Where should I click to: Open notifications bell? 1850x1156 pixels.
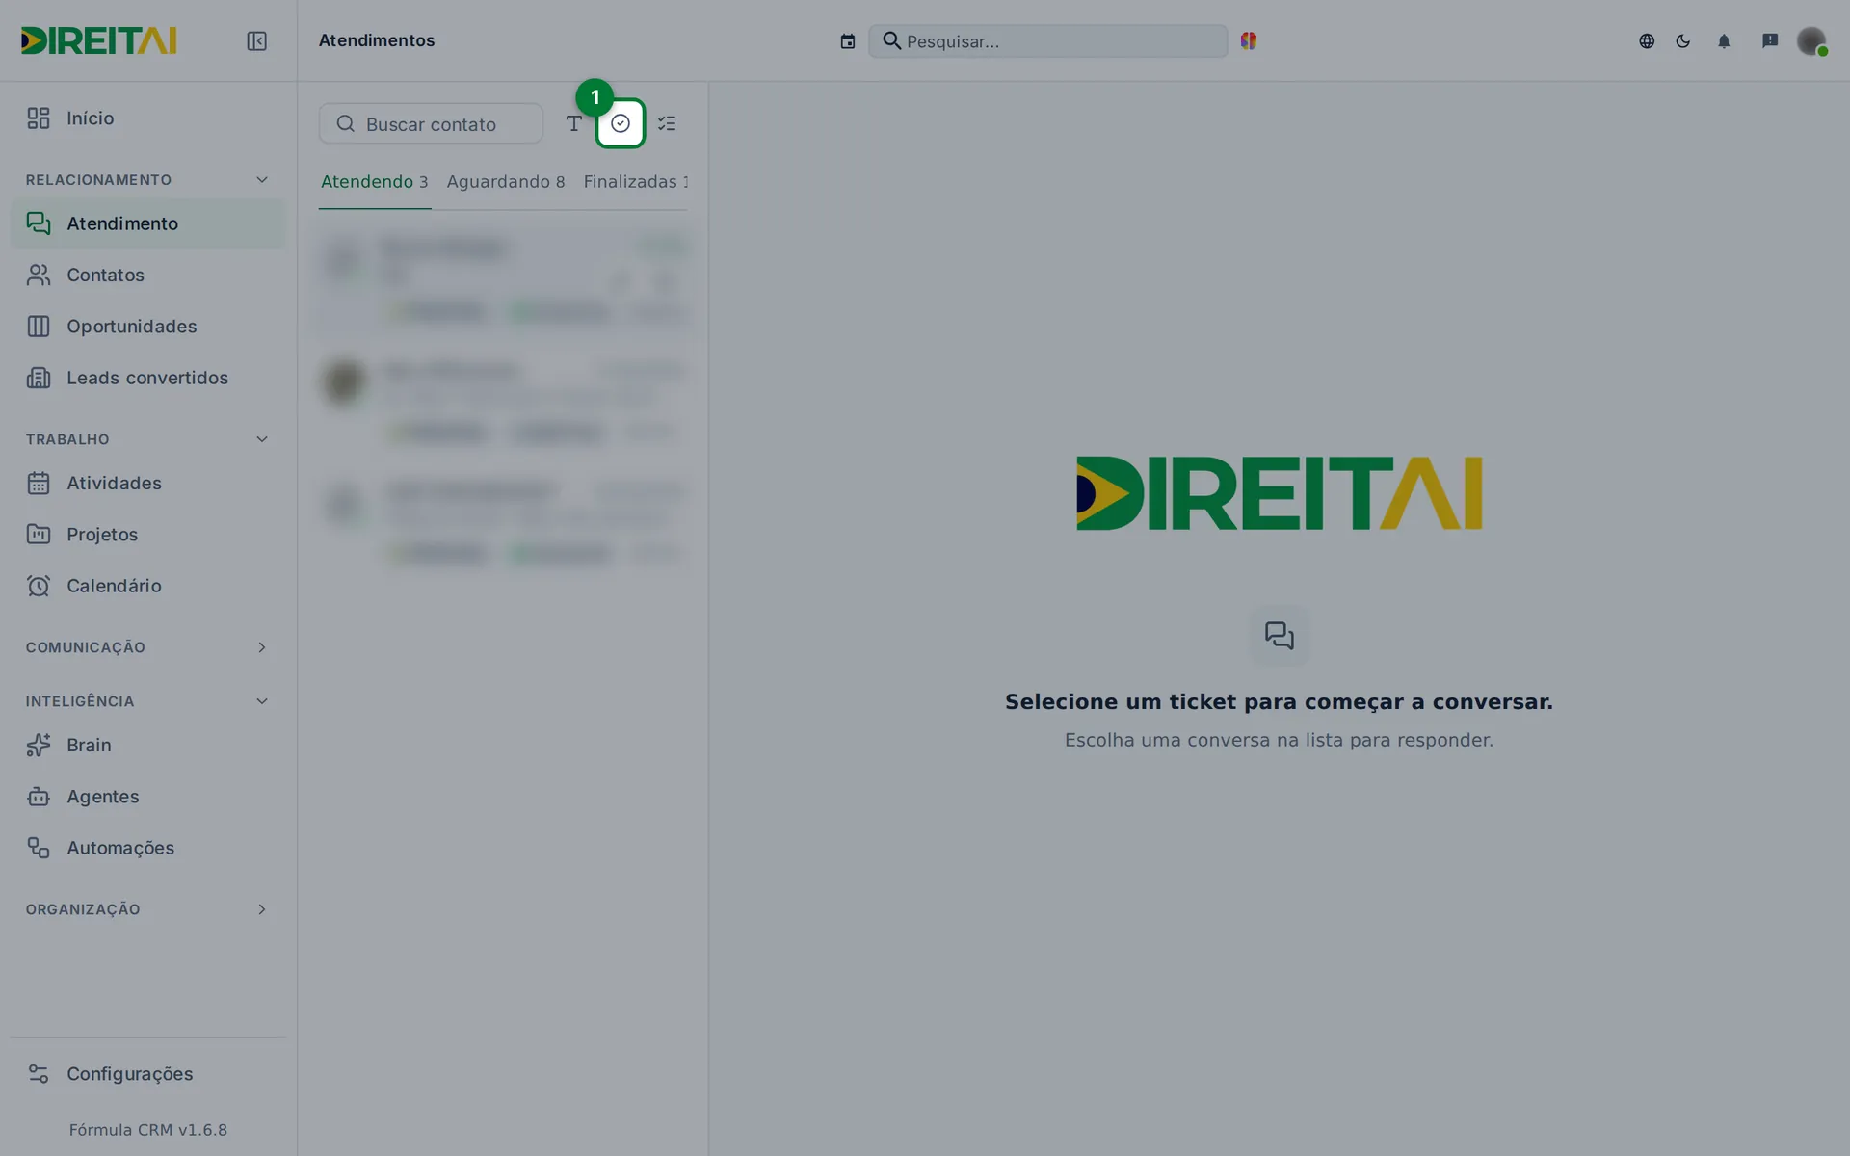[x=1724, y=41]
